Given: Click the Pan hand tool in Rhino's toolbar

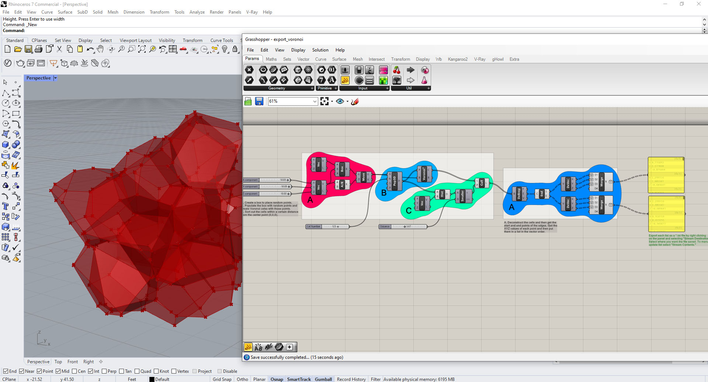Looking at the screenshot, I should point(100,49).
